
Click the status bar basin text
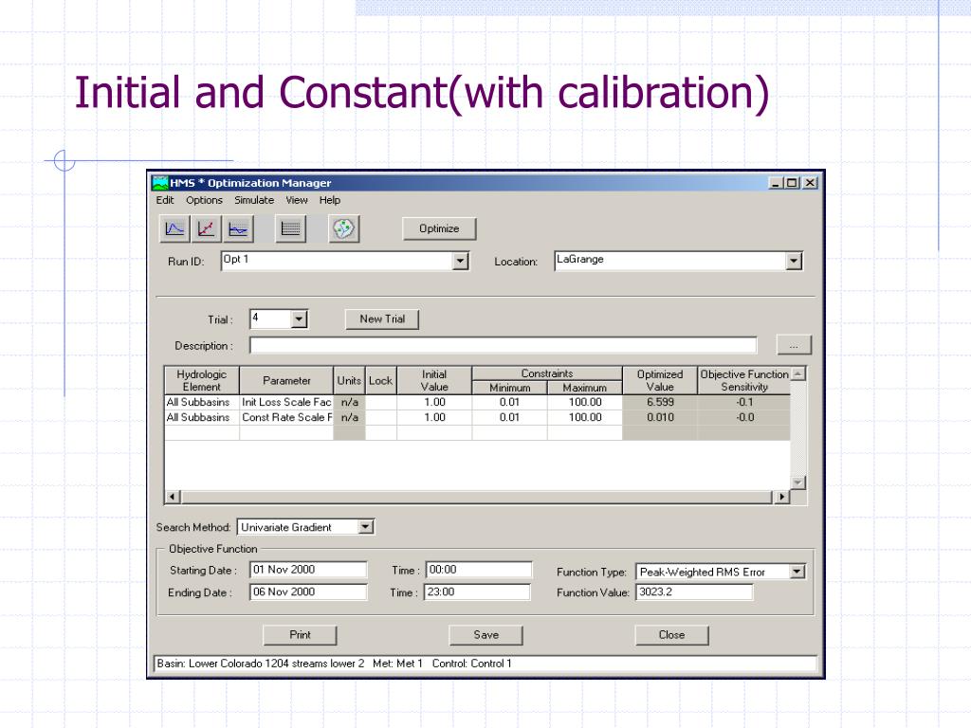coord(261,664)
